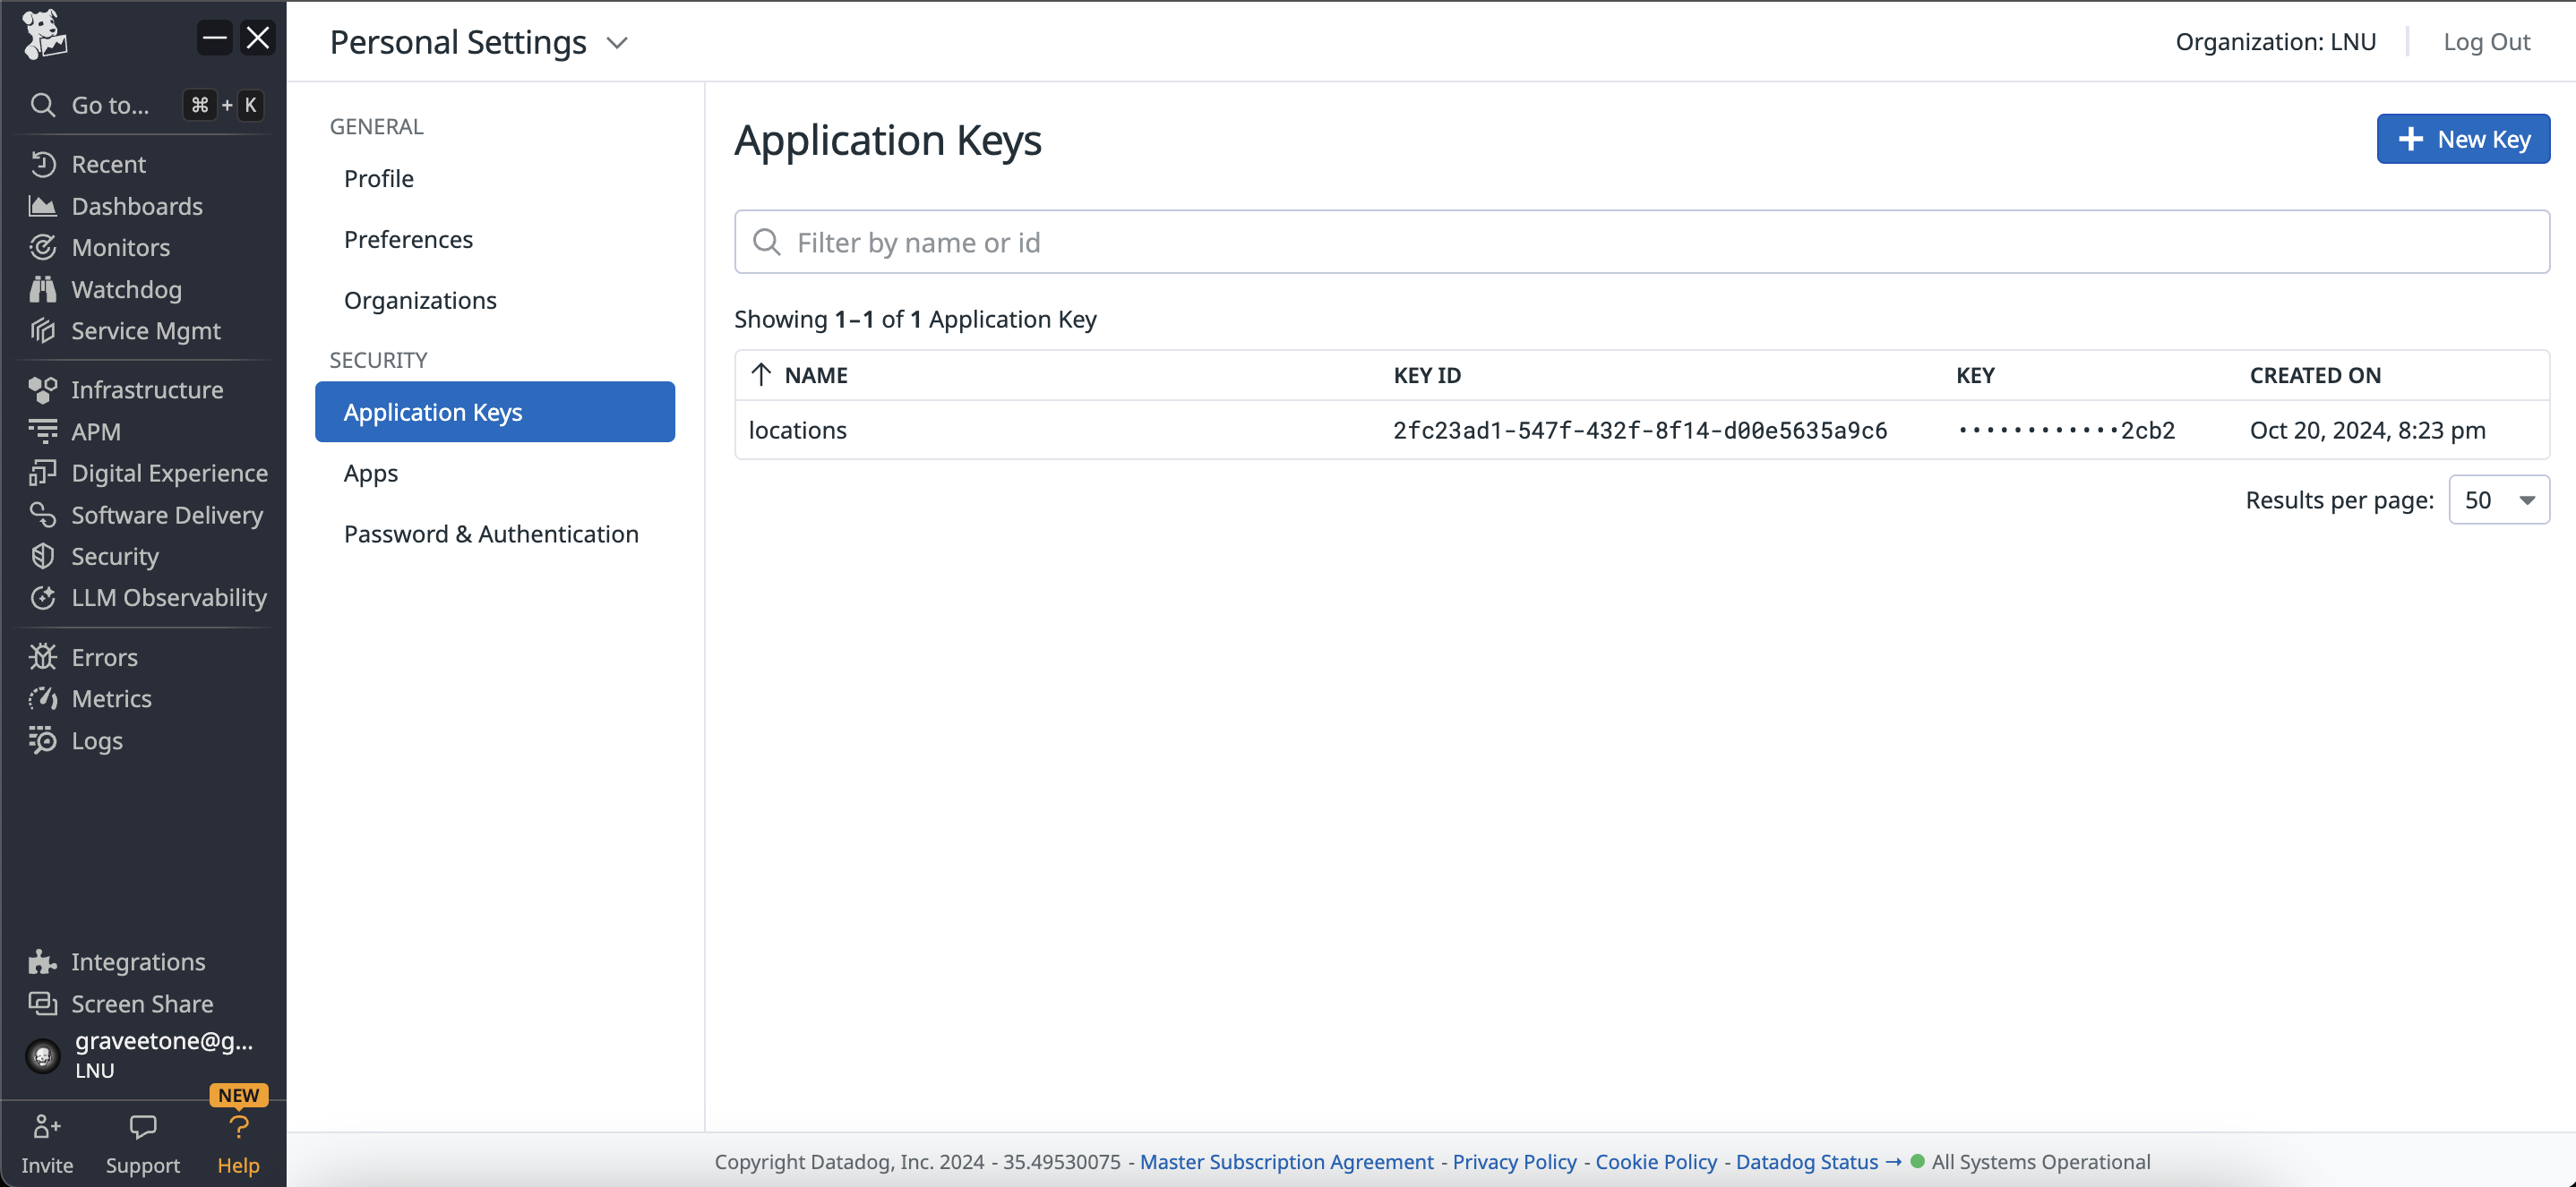
Task: Open Results per page dropdown
Action: click(x=2498, y=500)
